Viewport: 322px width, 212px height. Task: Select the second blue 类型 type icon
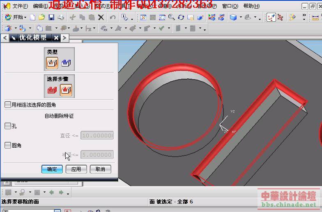point(66,63)
